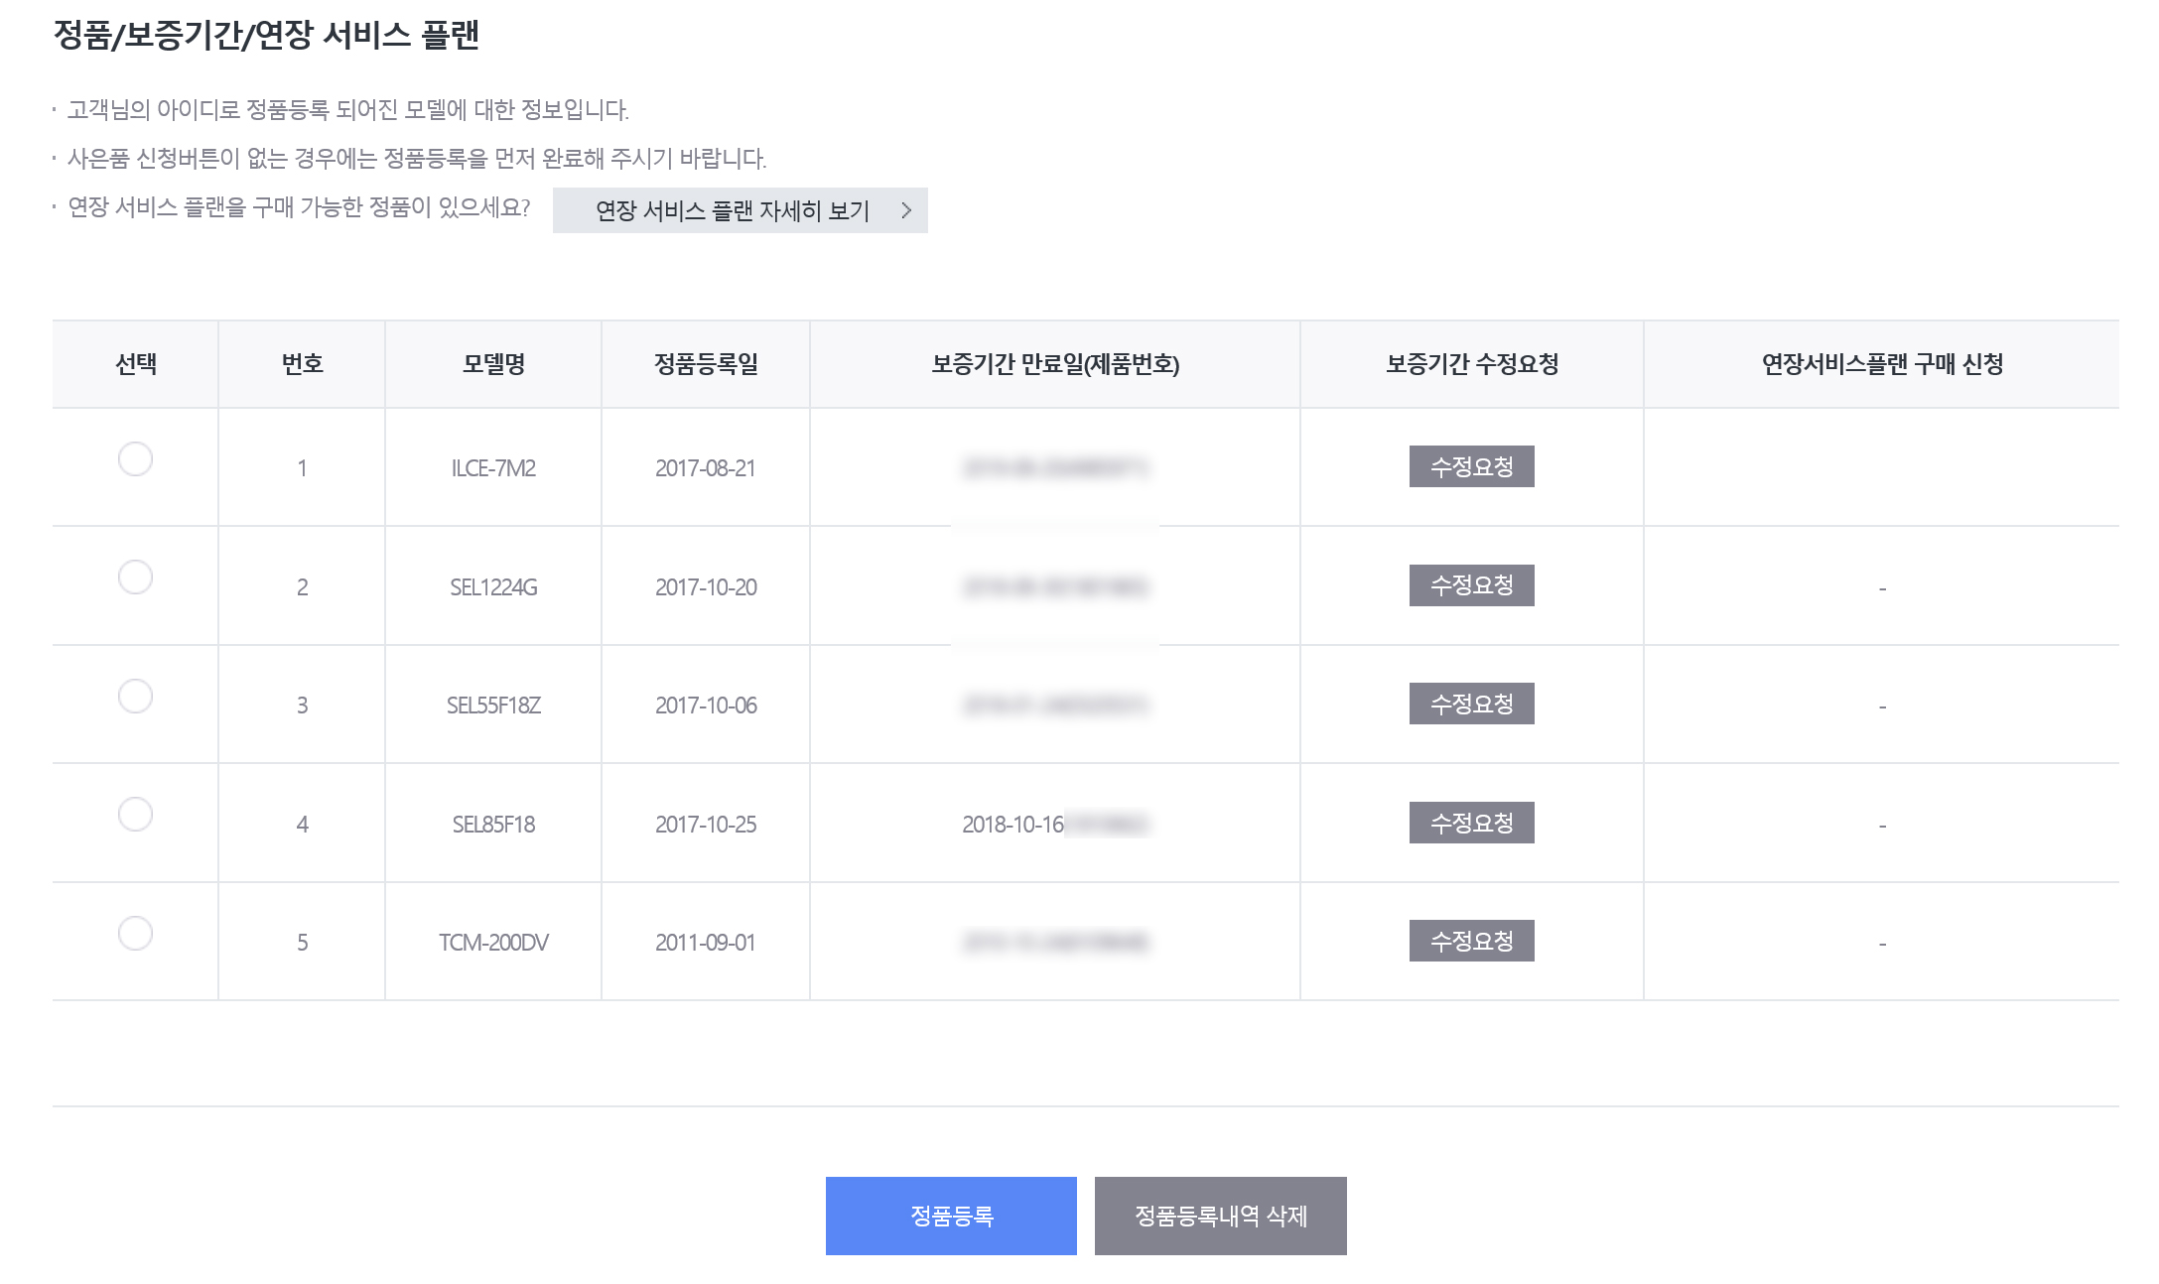Click the chevron arrow beside 자세히 보기
The width and height of the screenshot is (2159, 1284).
coord(905,210)
